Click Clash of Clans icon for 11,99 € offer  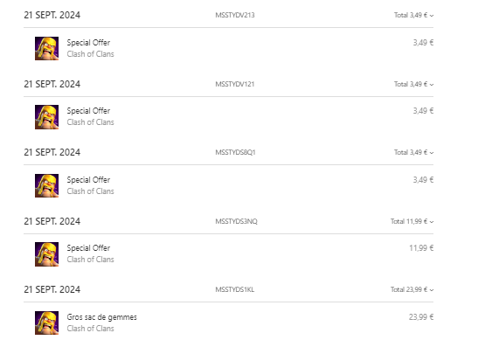pyautogui.click(x=46, y=254)
